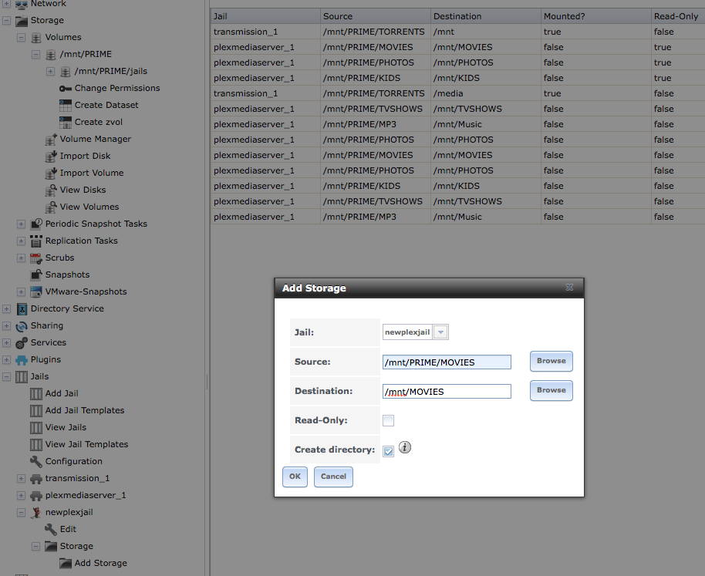The height and width of the screenshot is (576, 705).
Task: Click Browse next to Source field
Action: point(552,361)
